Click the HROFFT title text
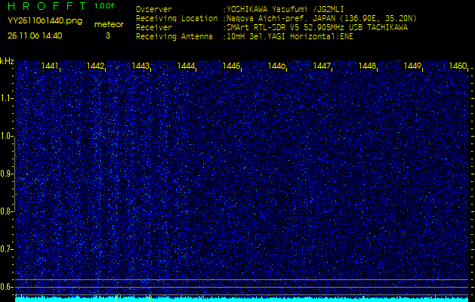Viewport: 475px width, 302px height. tap(45, 6)
